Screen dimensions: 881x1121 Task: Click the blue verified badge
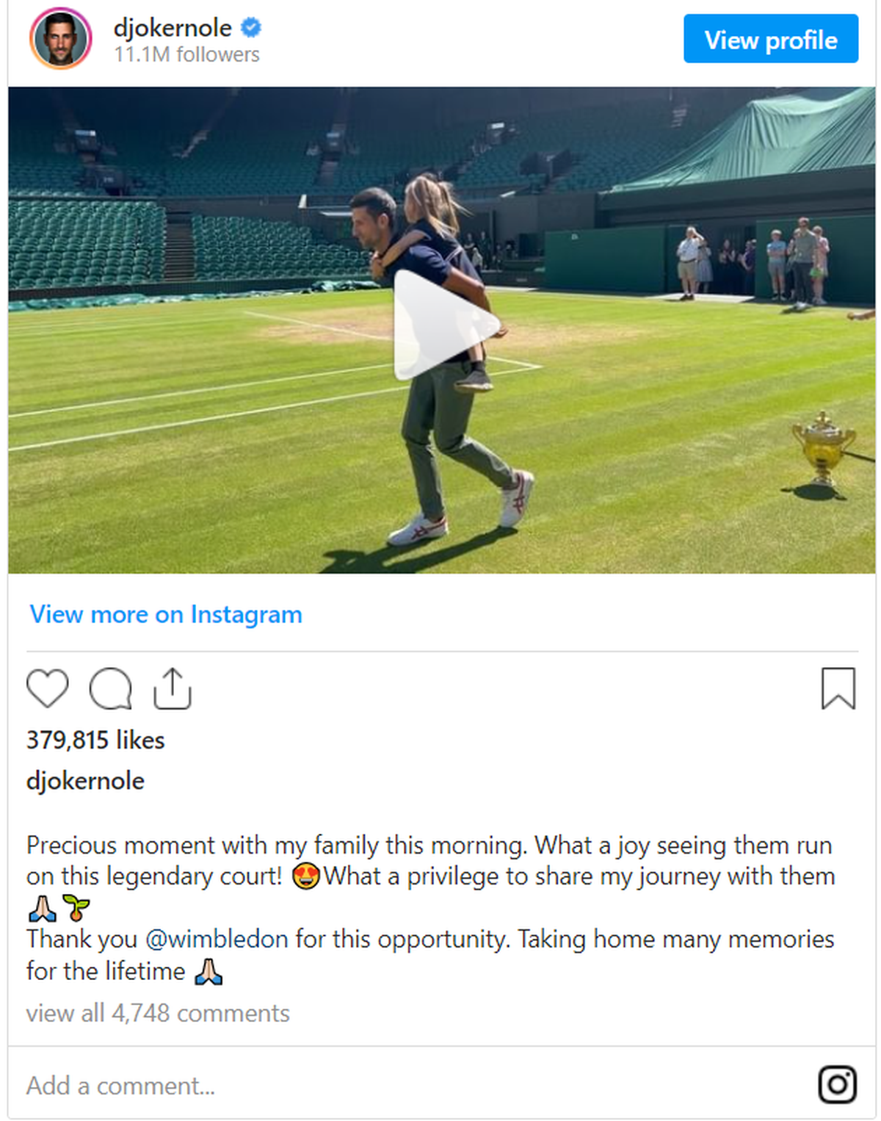(251, 28)
